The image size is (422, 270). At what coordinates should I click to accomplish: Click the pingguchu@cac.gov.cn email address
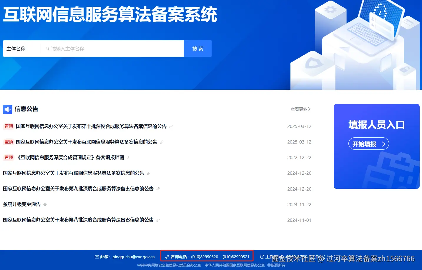click(133, 256)
